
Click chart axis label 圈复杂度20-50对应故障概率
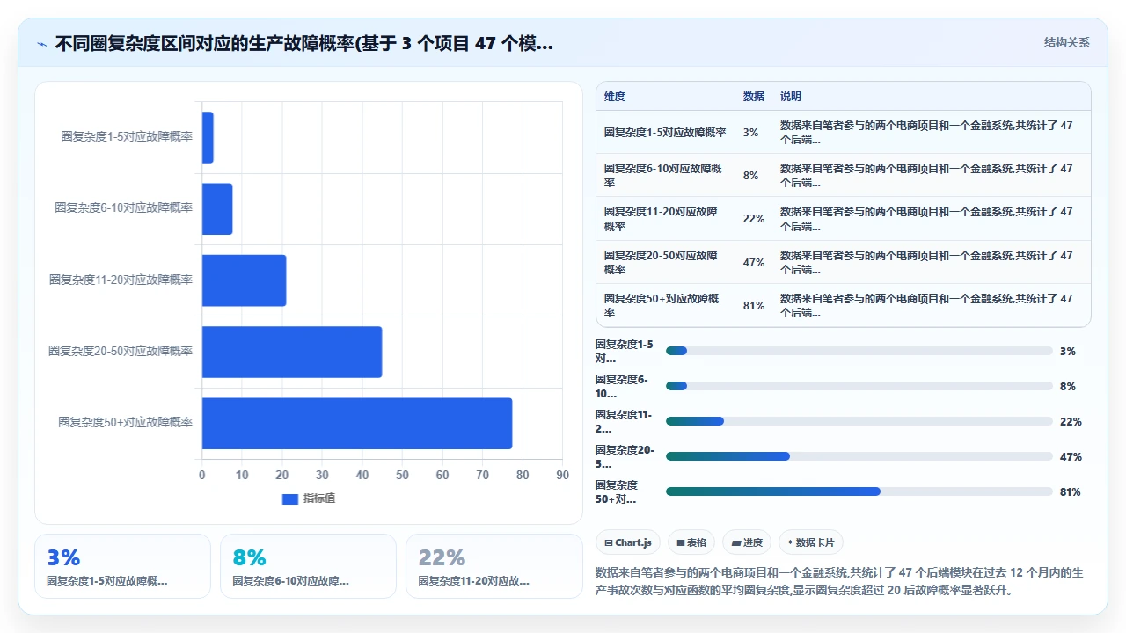click(x=121, y=352)
